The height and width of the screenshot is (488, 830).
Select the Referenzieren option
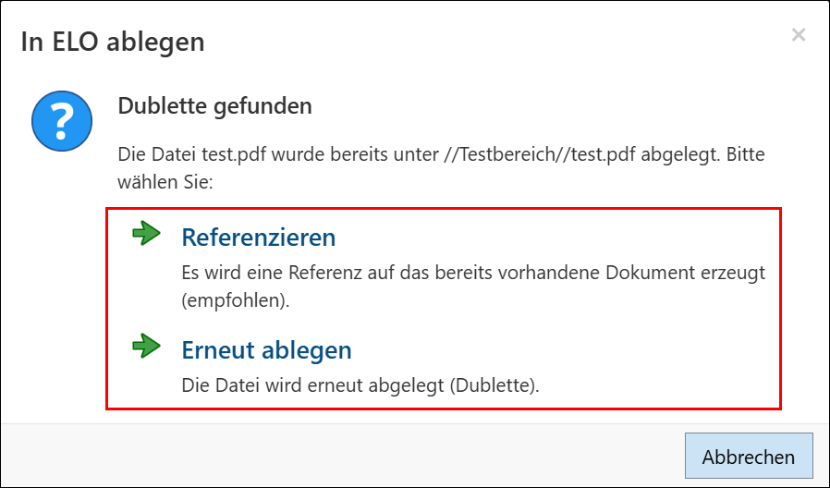(258, 238)
